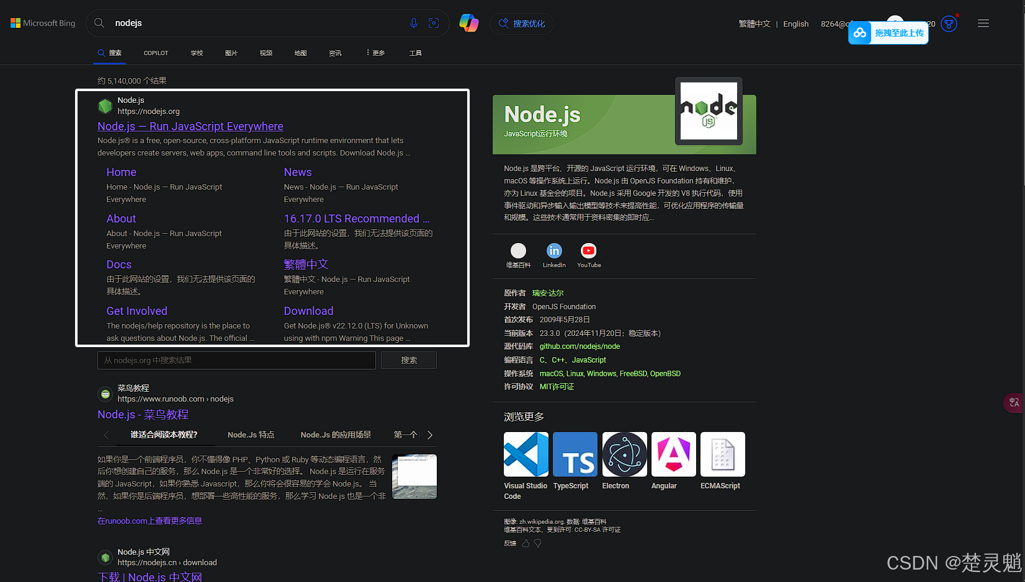Viewport: 1025px width, 582px height.
Task: Click thumbs down feedback icon
Action: [537, 543]
